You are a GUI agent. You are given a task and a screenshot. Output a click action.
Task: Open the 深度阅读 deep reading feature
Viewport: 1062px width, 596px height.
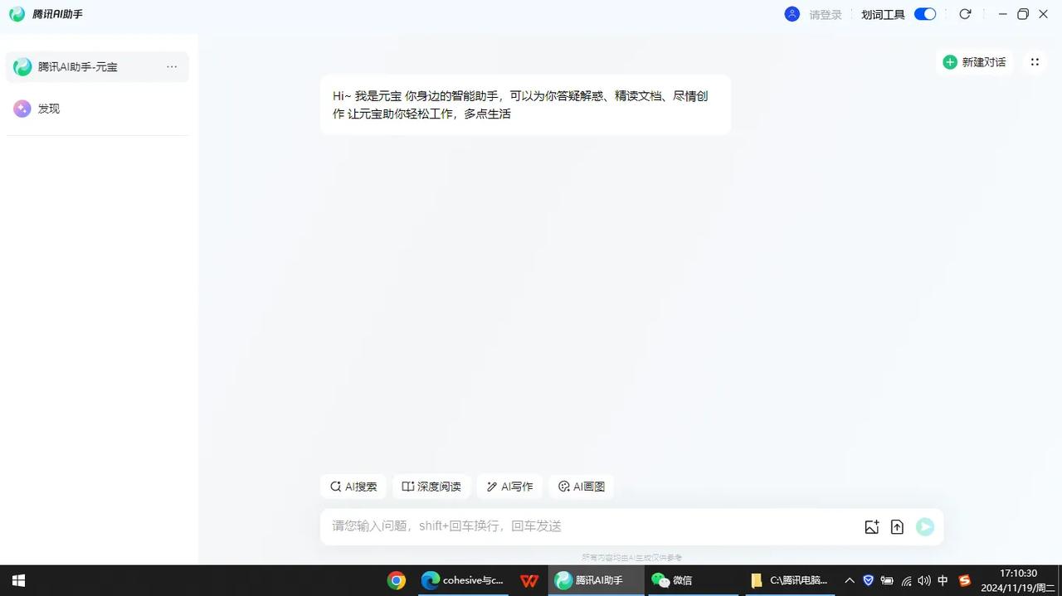pyautogui.click(x=431, y=487)
